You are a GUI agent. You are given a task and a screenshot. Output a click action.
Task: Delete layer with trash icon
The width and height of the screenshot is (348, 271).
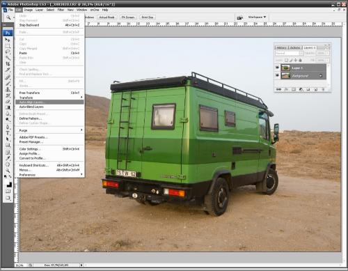pos(323,89)
